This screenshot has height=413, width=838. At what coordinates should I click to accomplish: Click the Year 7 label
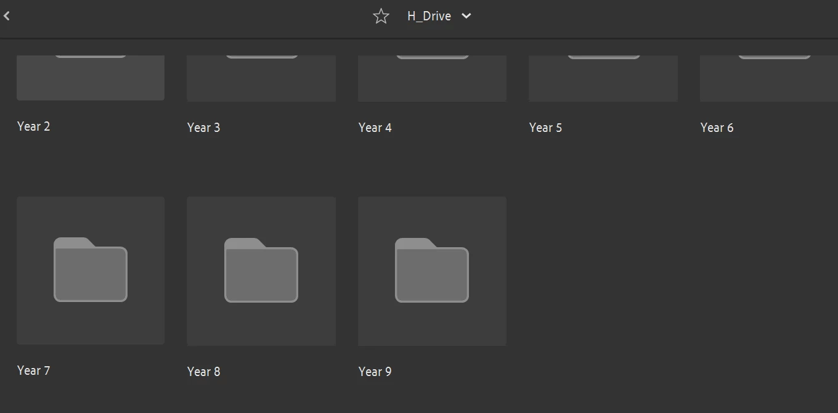[x=34, y=370]
